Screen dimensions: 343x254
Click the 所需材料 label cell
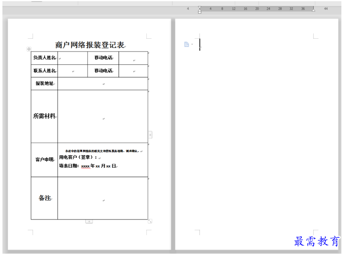tap(44, 116)
